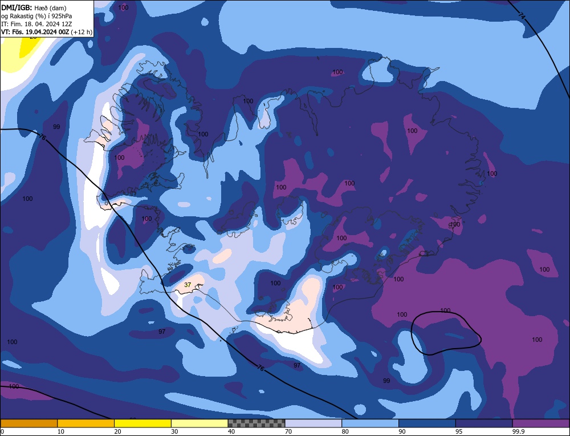570x436 pixels.
Task: Click the legend tick label '95'
Action: pos(459,431)
